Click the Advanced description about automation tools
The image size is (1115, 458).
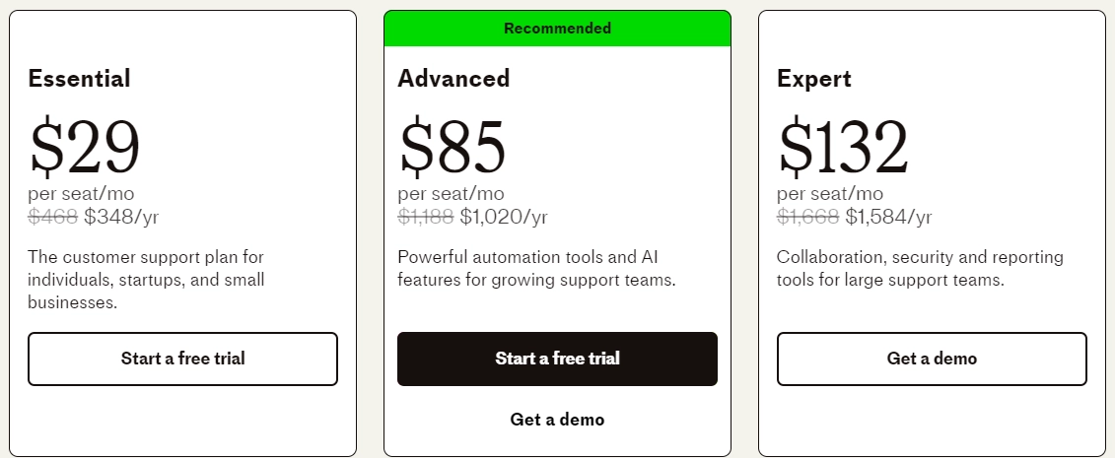tap(537, 269)
